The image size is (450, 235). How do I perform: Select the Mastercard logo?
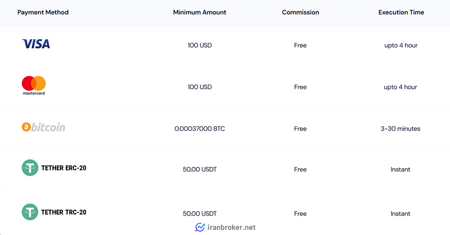[x=34, y=85]
